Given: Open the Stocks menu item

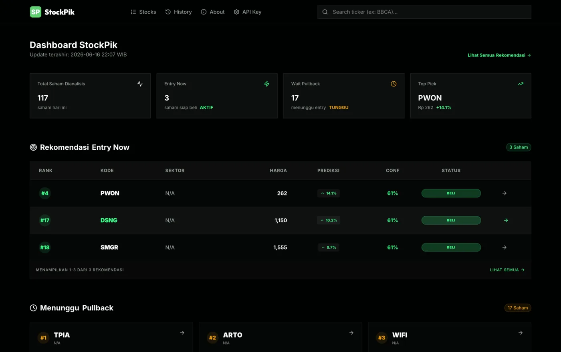Looking at the screenshot, I should coord(143,12).
